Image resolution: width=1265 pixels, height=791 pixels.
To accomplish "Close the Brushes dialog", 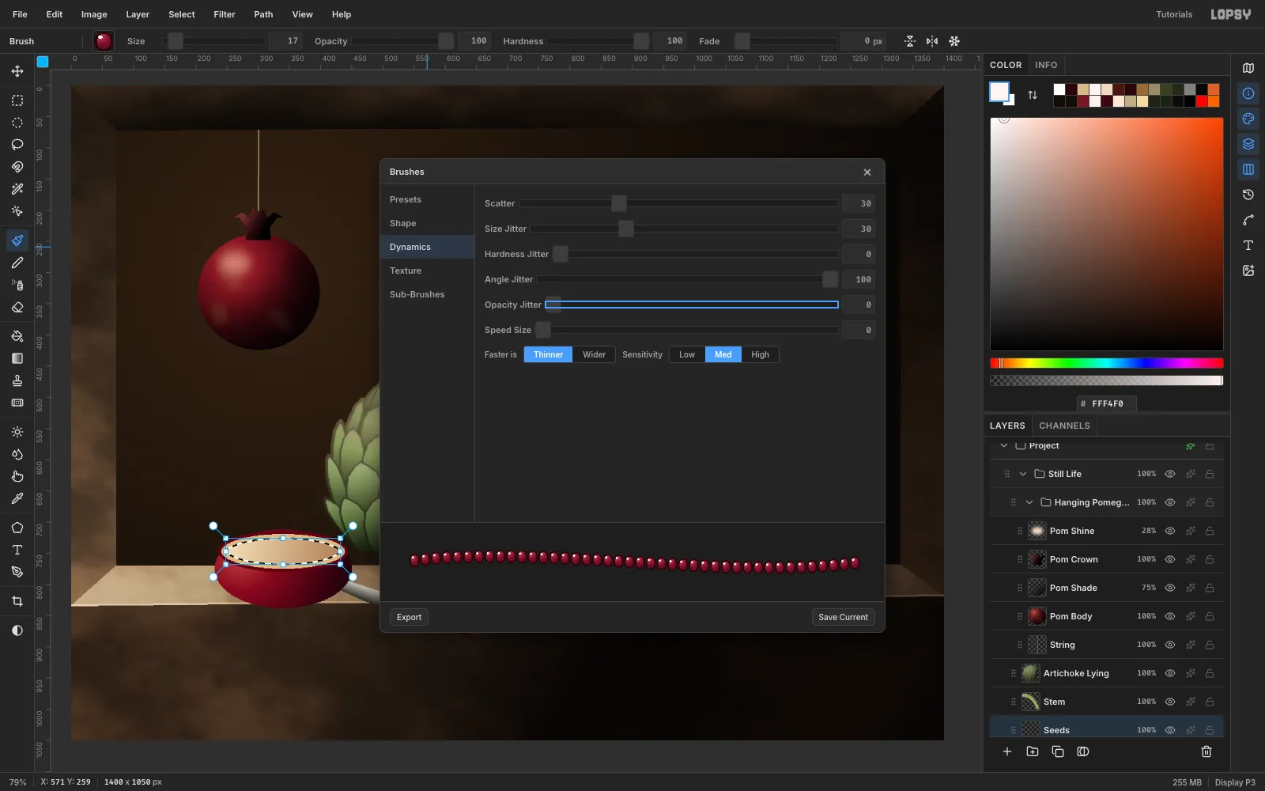I will (867, 172).
